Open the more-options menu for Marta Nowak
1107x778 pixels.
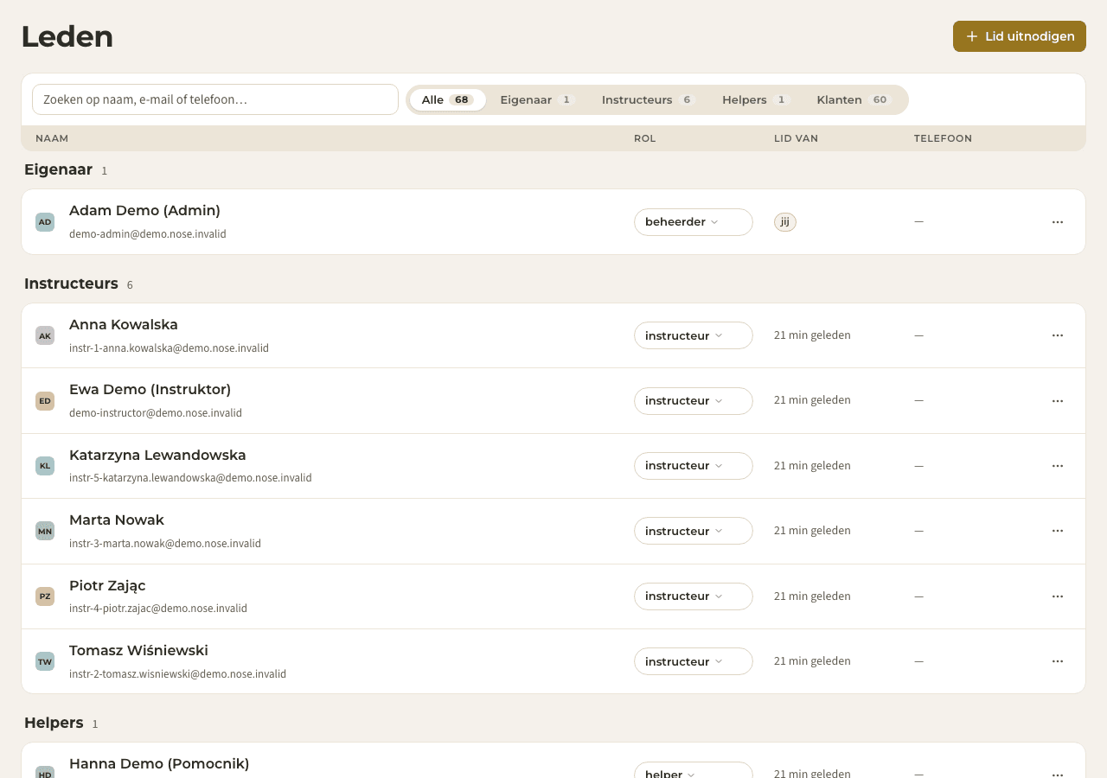pos(1057,531)
